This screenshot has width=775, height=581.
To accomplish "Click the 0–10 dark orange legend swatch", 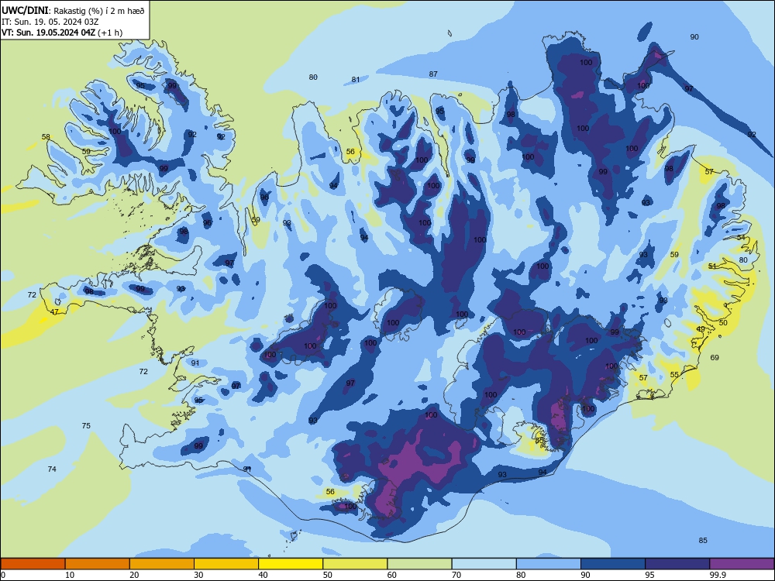I will tap(33, 564).
